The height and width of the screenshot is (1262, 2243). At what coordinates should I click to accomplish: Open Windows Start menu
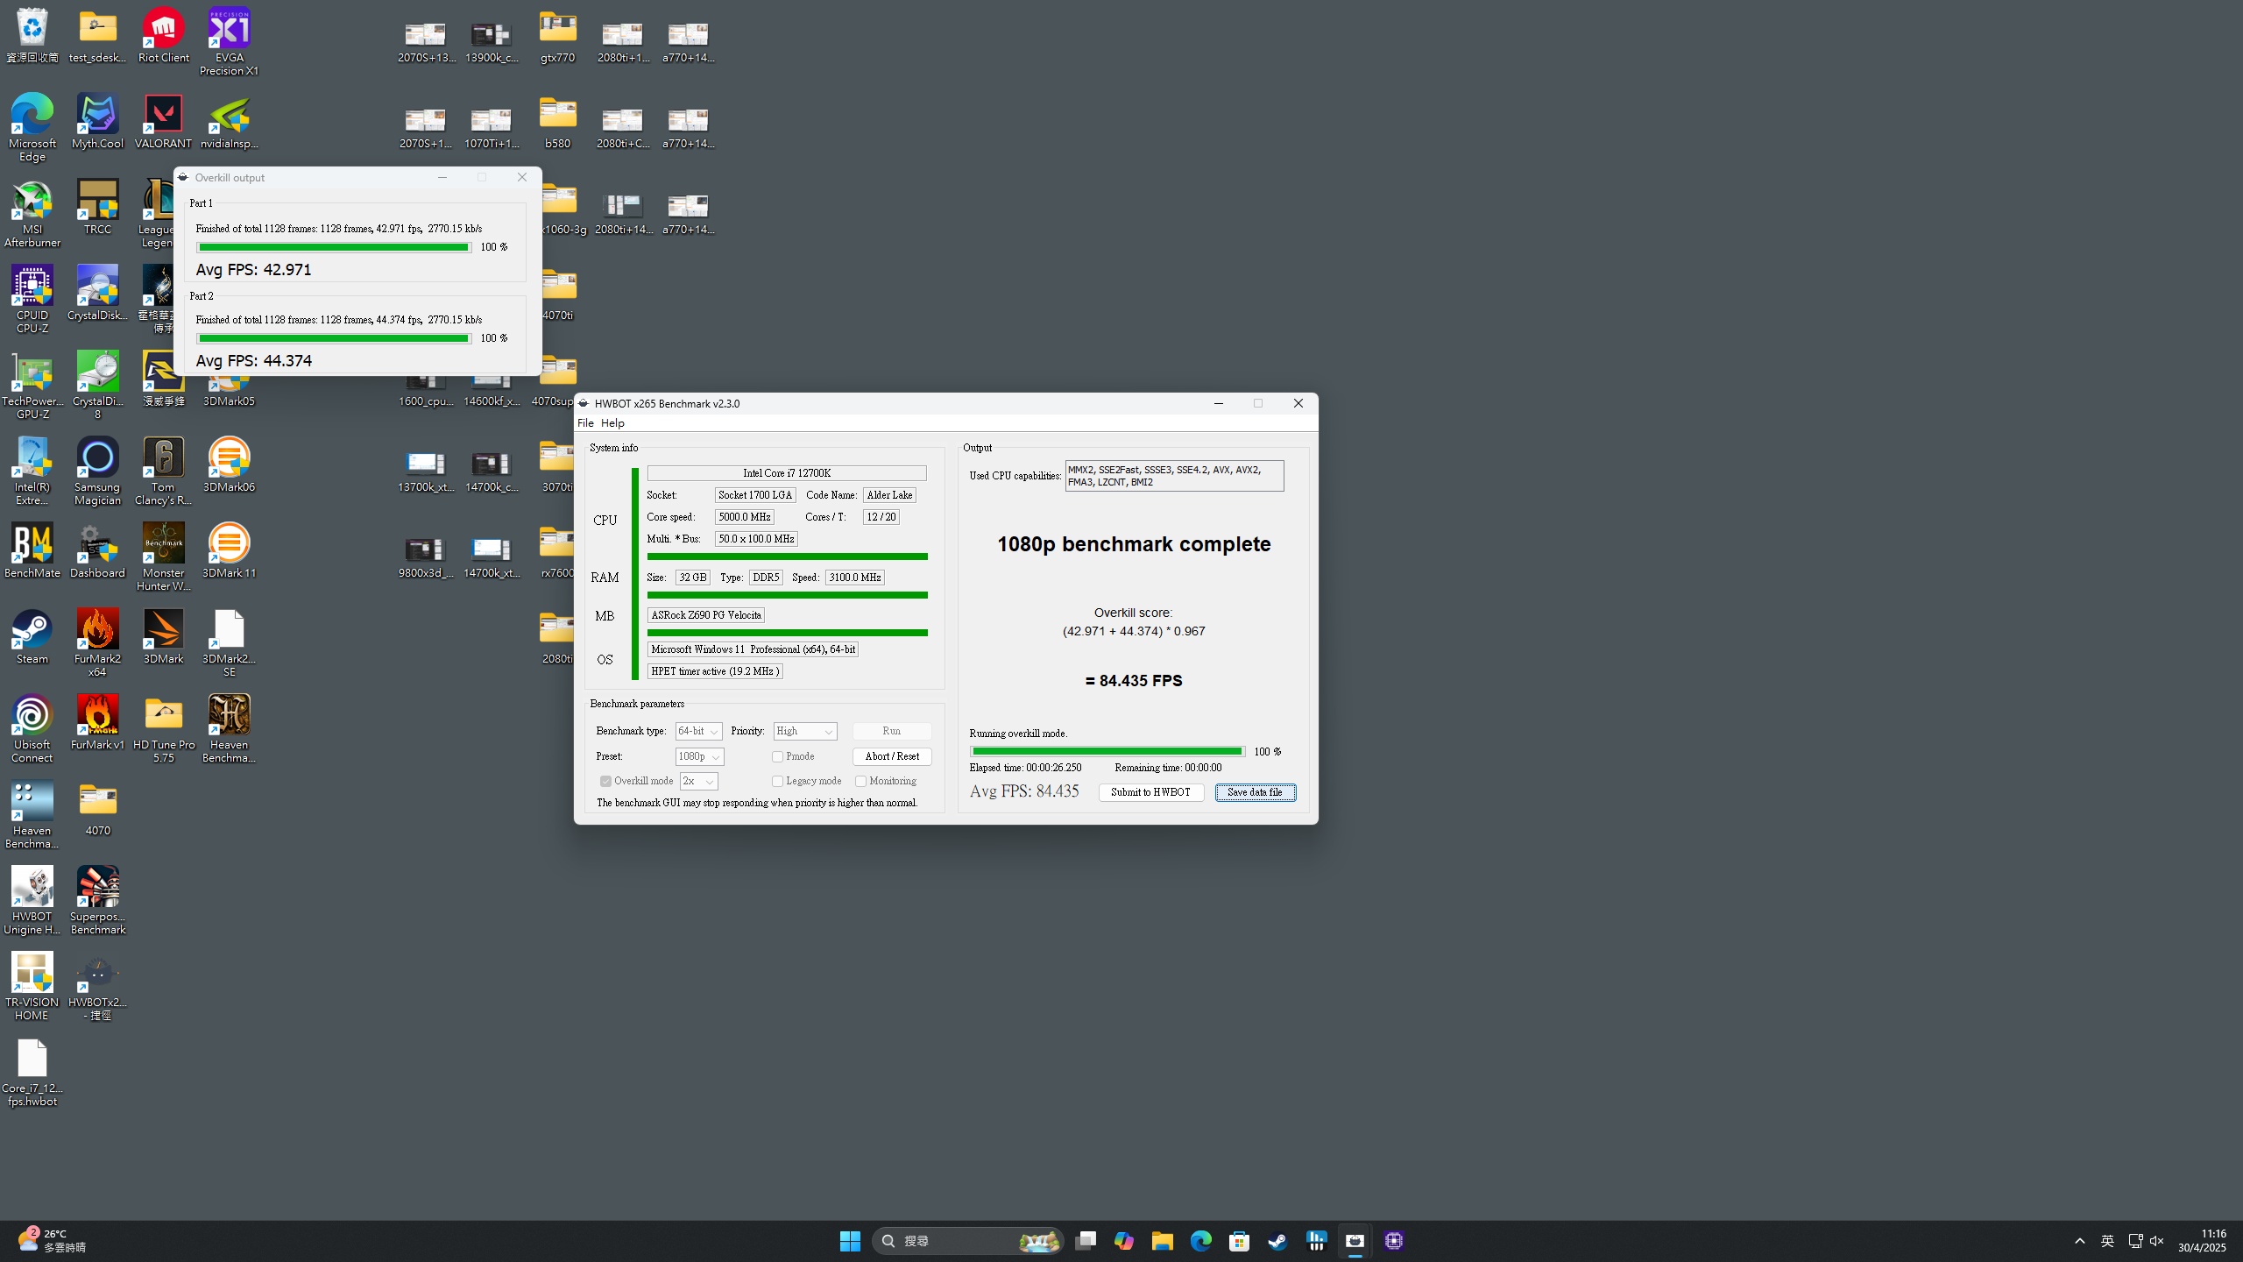(x=850, y=1241)
